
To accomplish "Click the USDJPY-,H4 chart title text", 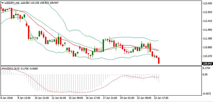I will 12,3.
